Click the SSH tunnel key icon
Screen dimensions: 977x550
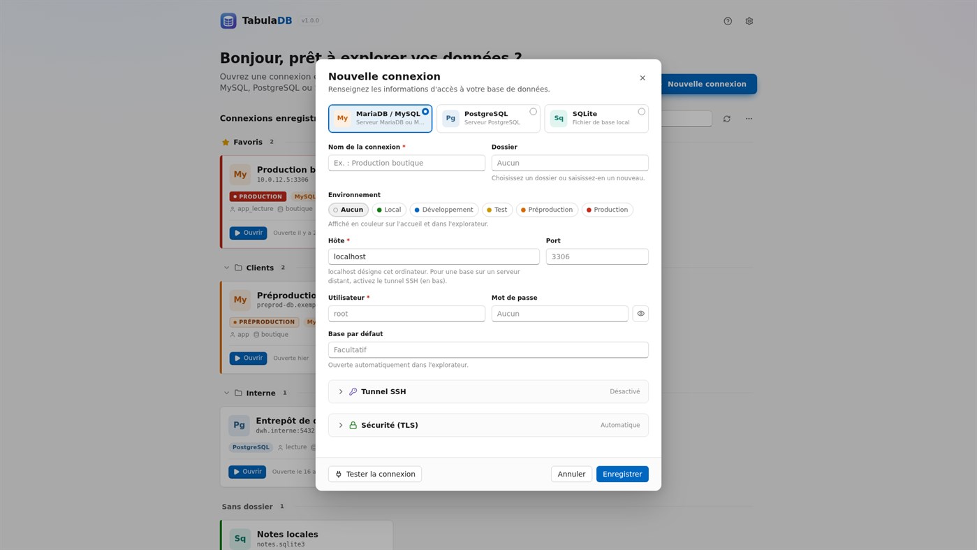(x=353, y=392)
